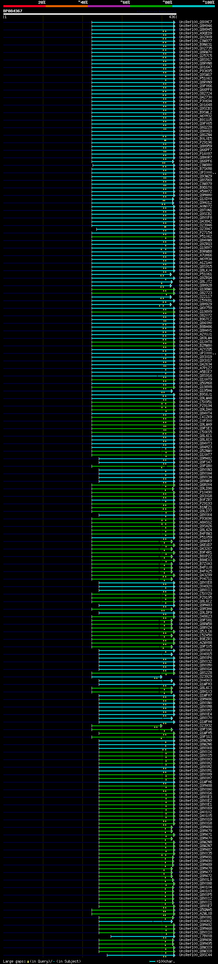Image resolution: width=218 pixels, height=964 pixels.
Task: Choose the UniRef100_P27154 entry
Action: click(x=196, y=233)
